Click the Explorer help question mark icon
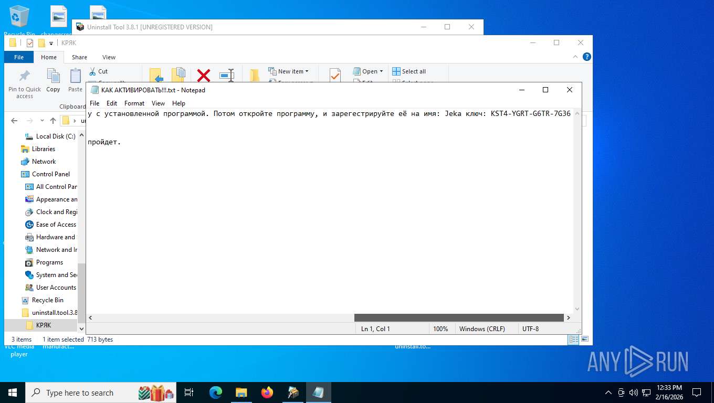Image resolution: width=714 pixels, height=403 pixels. (587, 57)
